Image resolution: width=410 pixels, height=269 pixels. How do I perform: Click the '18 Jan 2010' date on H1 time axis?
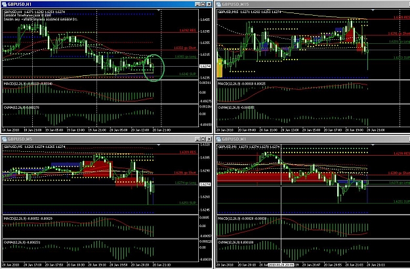coord(10,130)
